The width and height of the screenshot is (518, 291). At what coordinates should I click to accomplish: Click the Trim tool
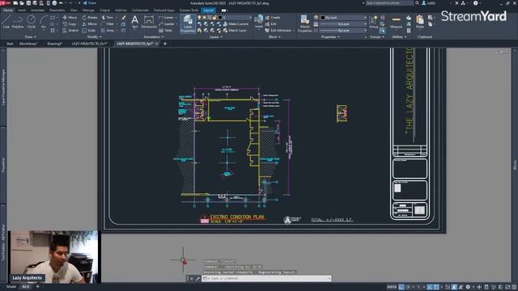click(x=108, y=18)
